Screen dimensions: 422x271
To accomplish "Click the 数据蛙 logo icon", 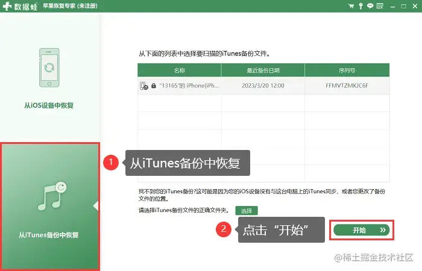I will 7,6.
